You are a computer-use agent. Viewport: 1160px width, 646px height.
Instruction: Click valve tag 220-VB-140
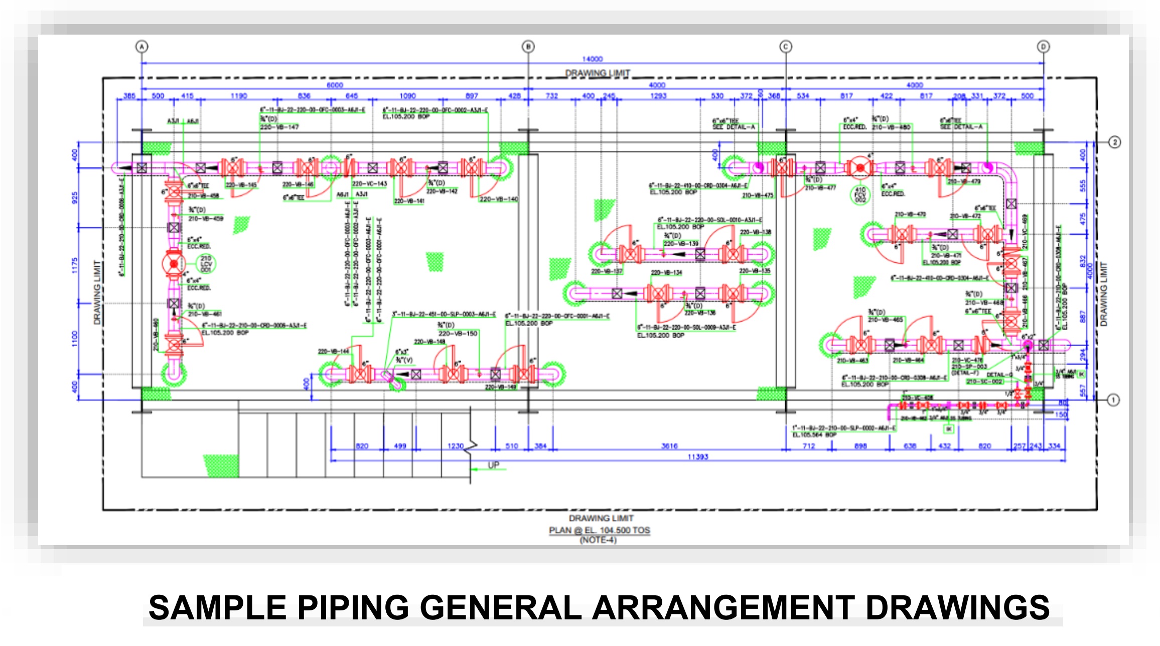498,199
